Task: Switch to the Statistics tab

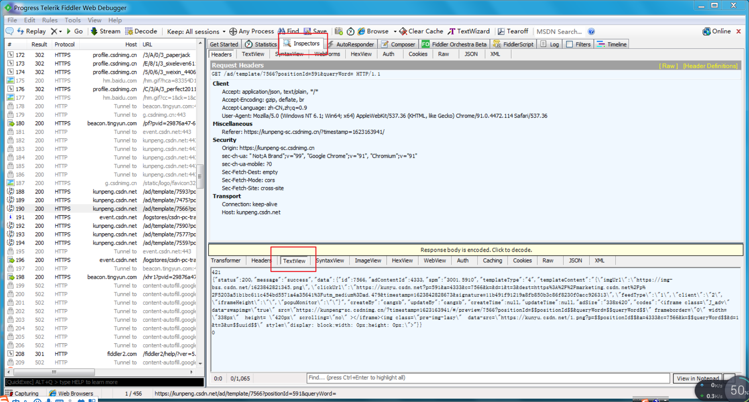Action: (261, 44)
